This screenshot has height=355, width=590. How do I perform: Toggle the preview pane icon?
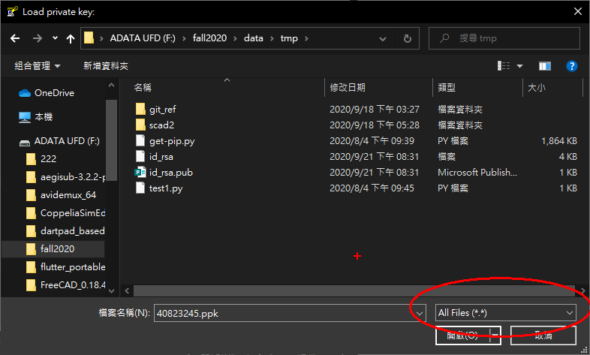(x=545, y=66)
